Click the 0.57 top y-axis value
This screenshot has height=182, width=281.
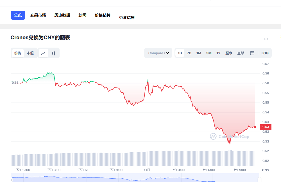point(266,64)
